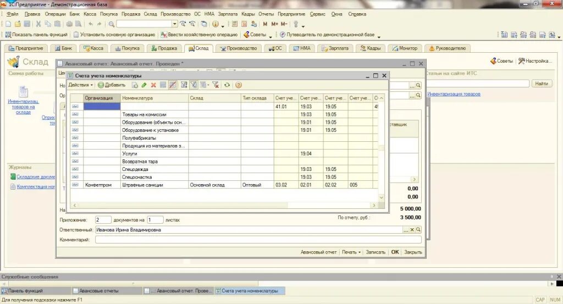Open the filter history dropdown in list toolbar
Viewport: 563px width, 304px height.
tap(205, 85)
